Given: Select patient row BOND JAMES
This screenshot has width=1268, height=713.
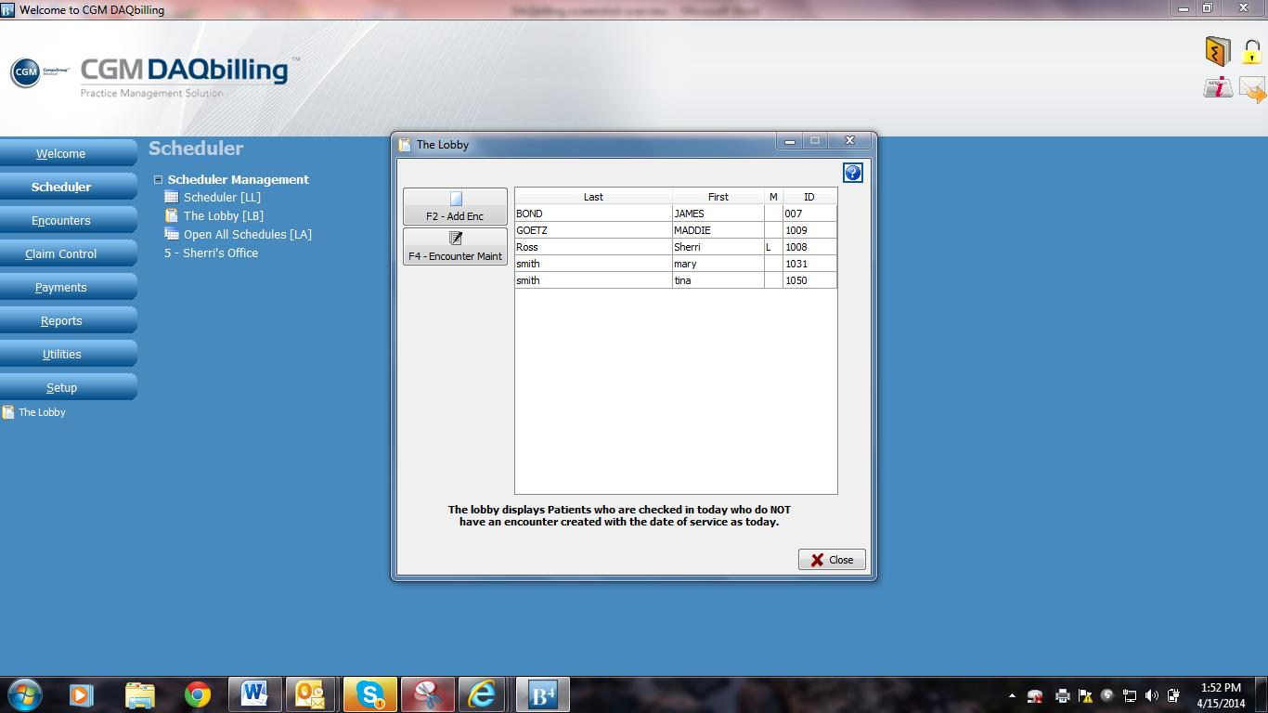Looking at the screenshot, I should (592, 213).
